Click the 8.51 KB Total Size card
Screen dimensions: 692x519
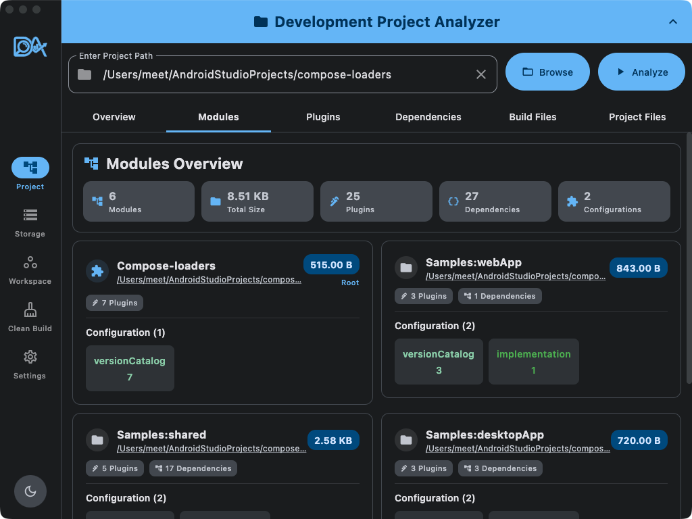point(257,201)
